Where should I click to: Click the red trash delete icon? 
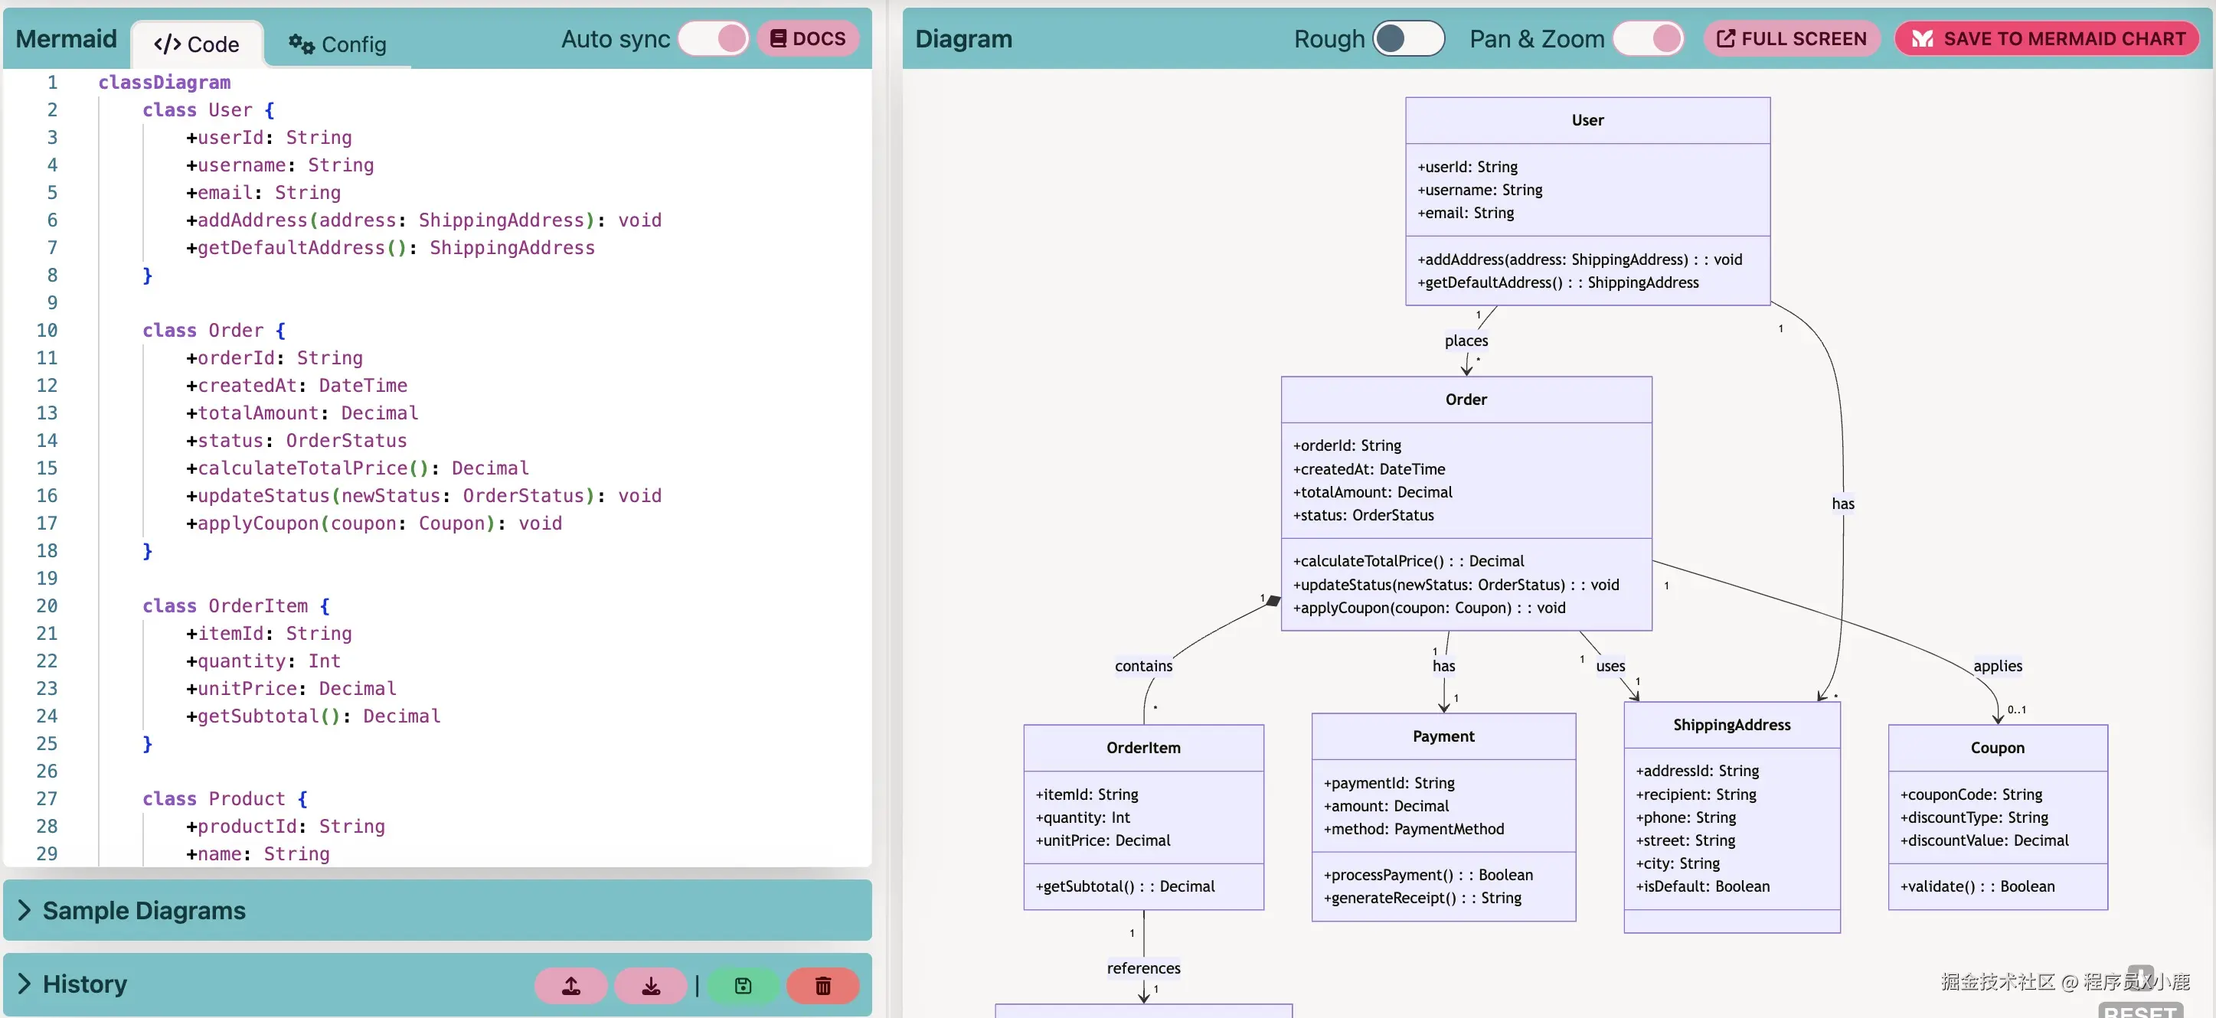tap(822, 985)
